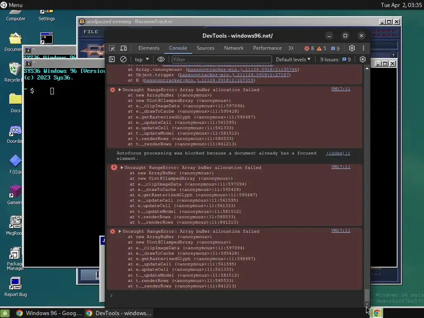
Task: Collapse the RangeError entry repeated 2 times
Action: (x=122, y=168)
